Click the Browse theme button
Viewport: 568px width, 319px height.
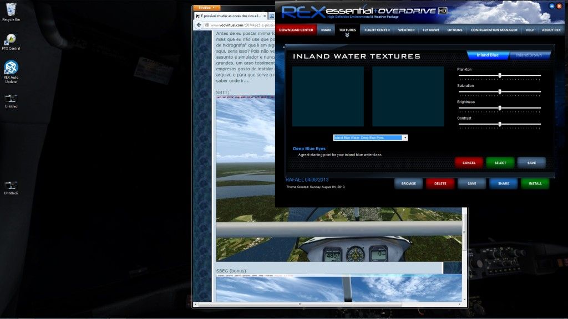409,184
